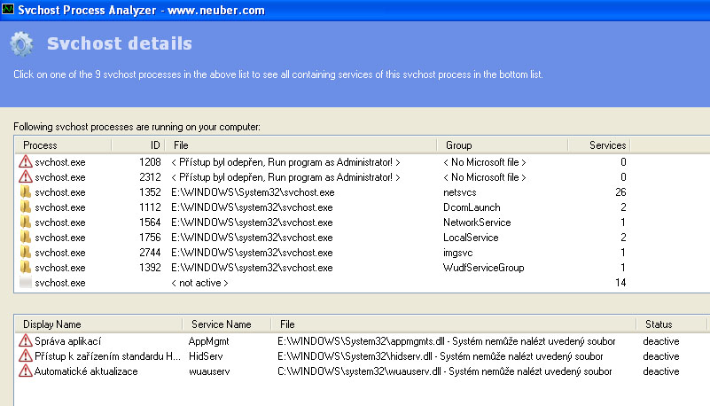This screenshot has width=710, height=406.
Task: Click the hidserv.dll file path
Action: [441, 356]
